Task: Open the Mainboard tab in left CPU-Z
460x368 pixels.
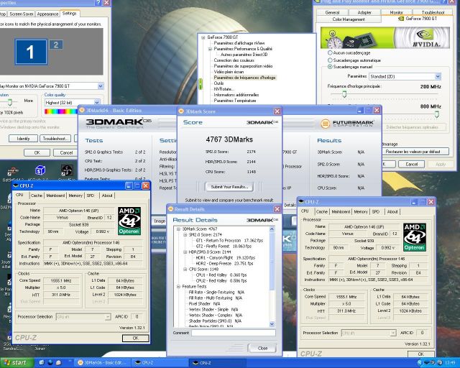Action: coord(55,195)
